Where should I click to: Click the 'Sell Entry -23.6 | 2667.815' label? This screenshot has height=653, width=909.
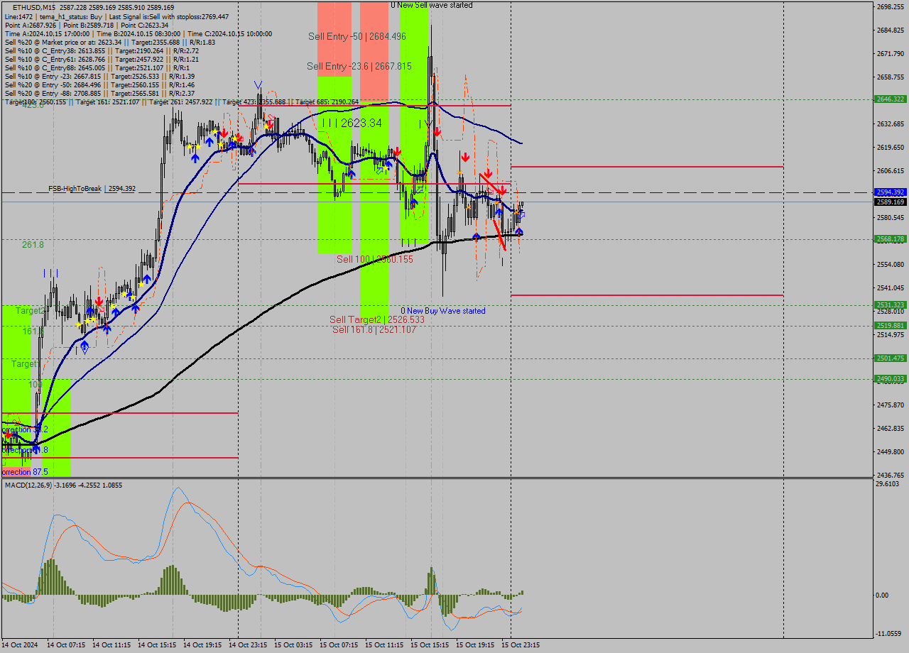359,66
